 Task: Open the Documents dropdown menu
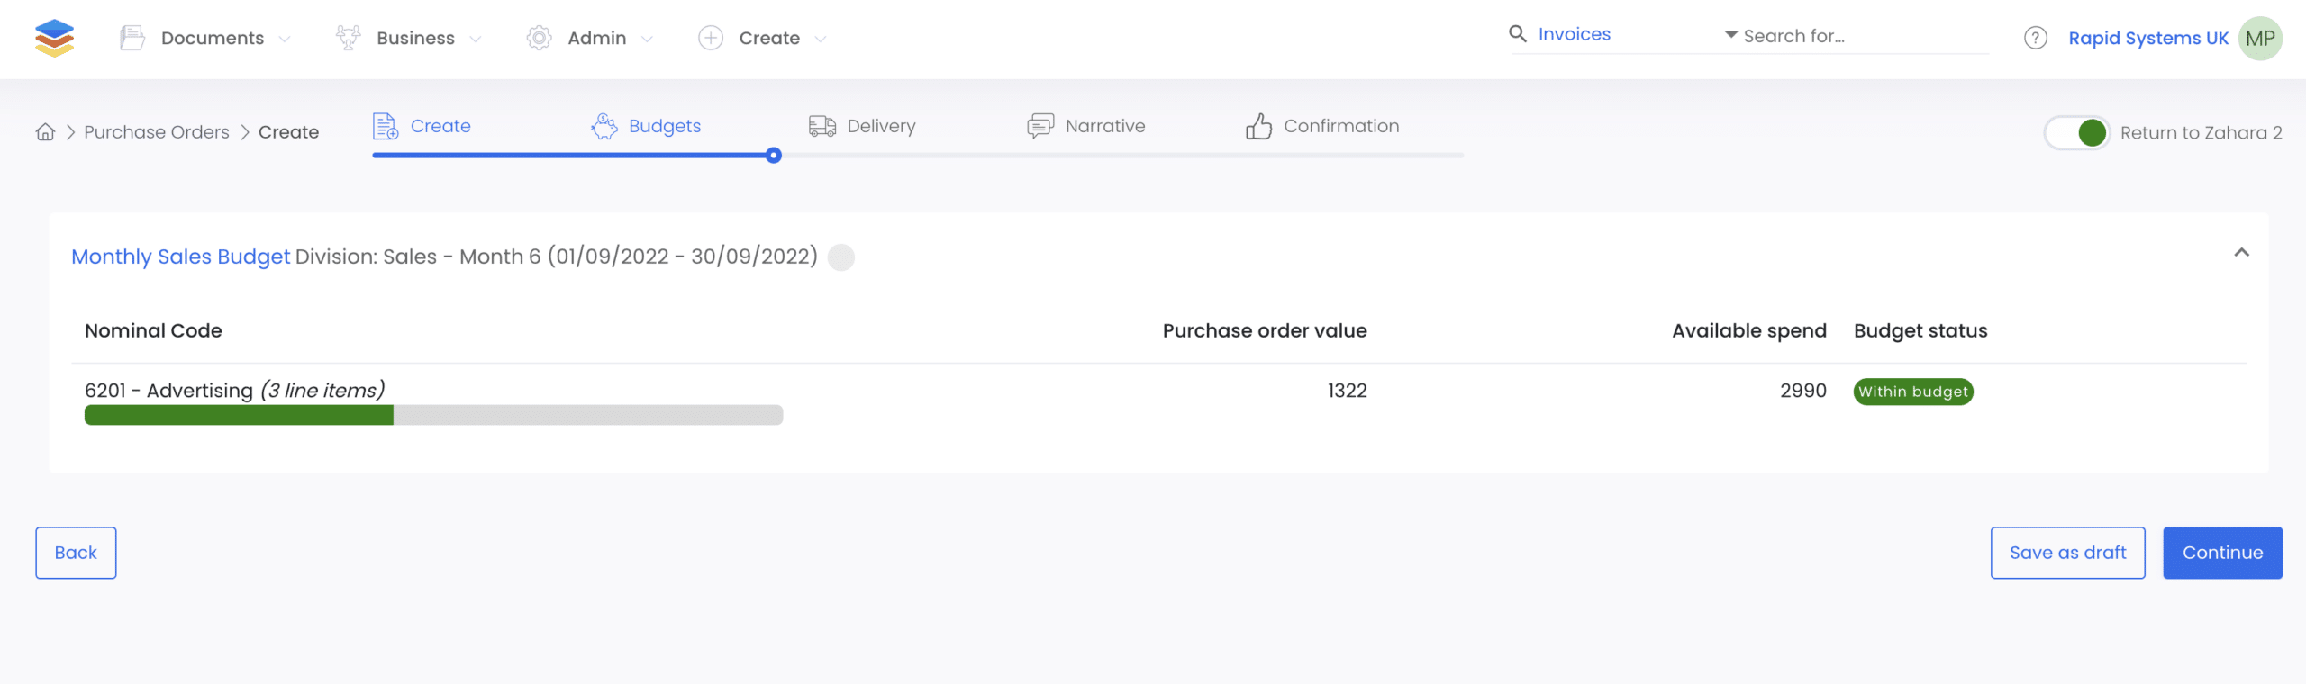[x=205, y=38]
